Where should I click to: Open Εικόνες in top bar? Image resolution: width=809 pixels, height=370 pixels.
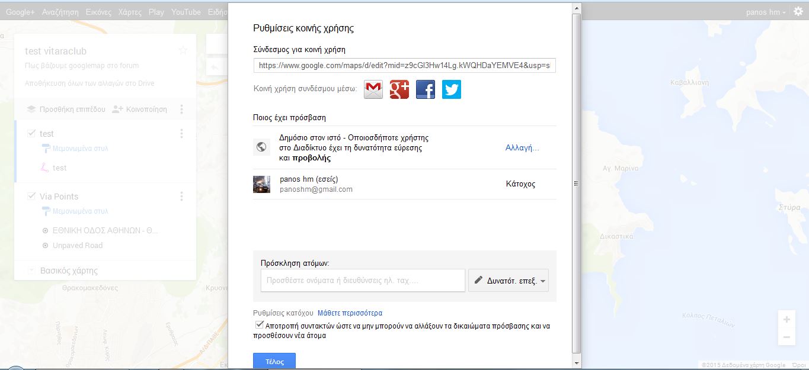(x=98, y=12)
